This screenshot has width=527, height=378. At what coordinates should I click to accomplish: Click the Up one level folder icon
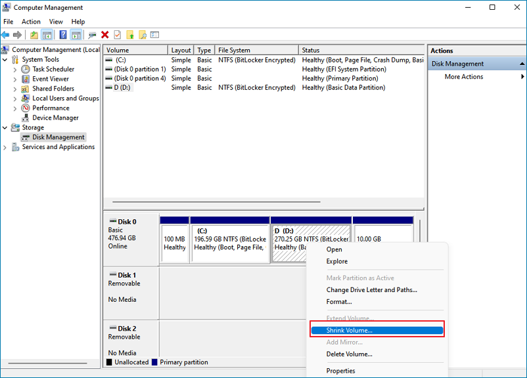click(34, 35)
